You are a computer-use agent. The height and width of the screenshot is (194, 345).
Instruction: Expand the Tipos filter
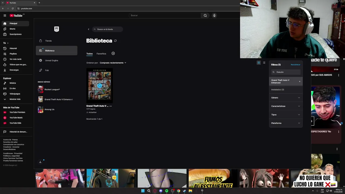286,115
